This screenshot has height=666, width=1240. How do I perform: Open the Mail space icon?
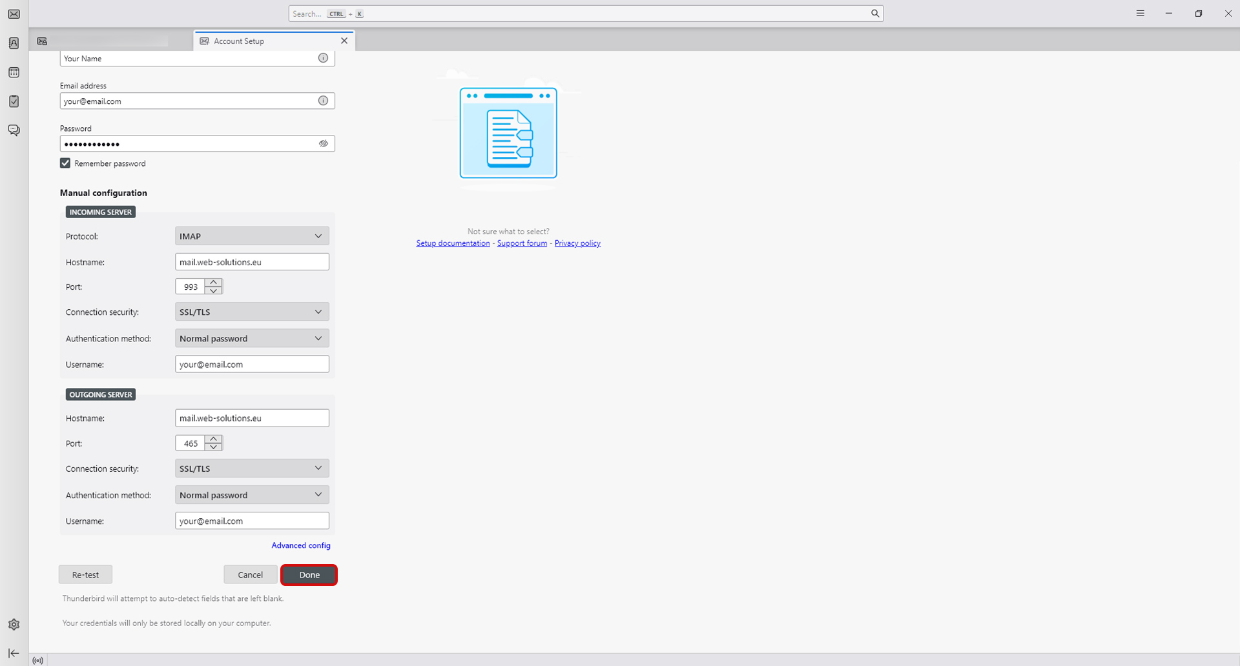pyautogui.click(x=14, y=14)
